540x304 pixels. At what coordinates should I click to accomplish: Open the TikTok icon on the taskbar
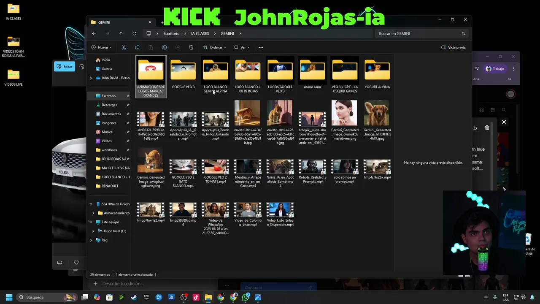(196, 297)
